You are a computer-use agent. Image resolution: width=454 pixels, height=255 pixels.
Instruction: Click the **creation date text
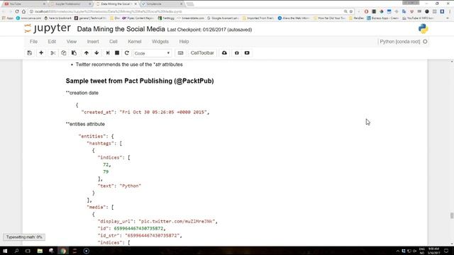point(82,93)
